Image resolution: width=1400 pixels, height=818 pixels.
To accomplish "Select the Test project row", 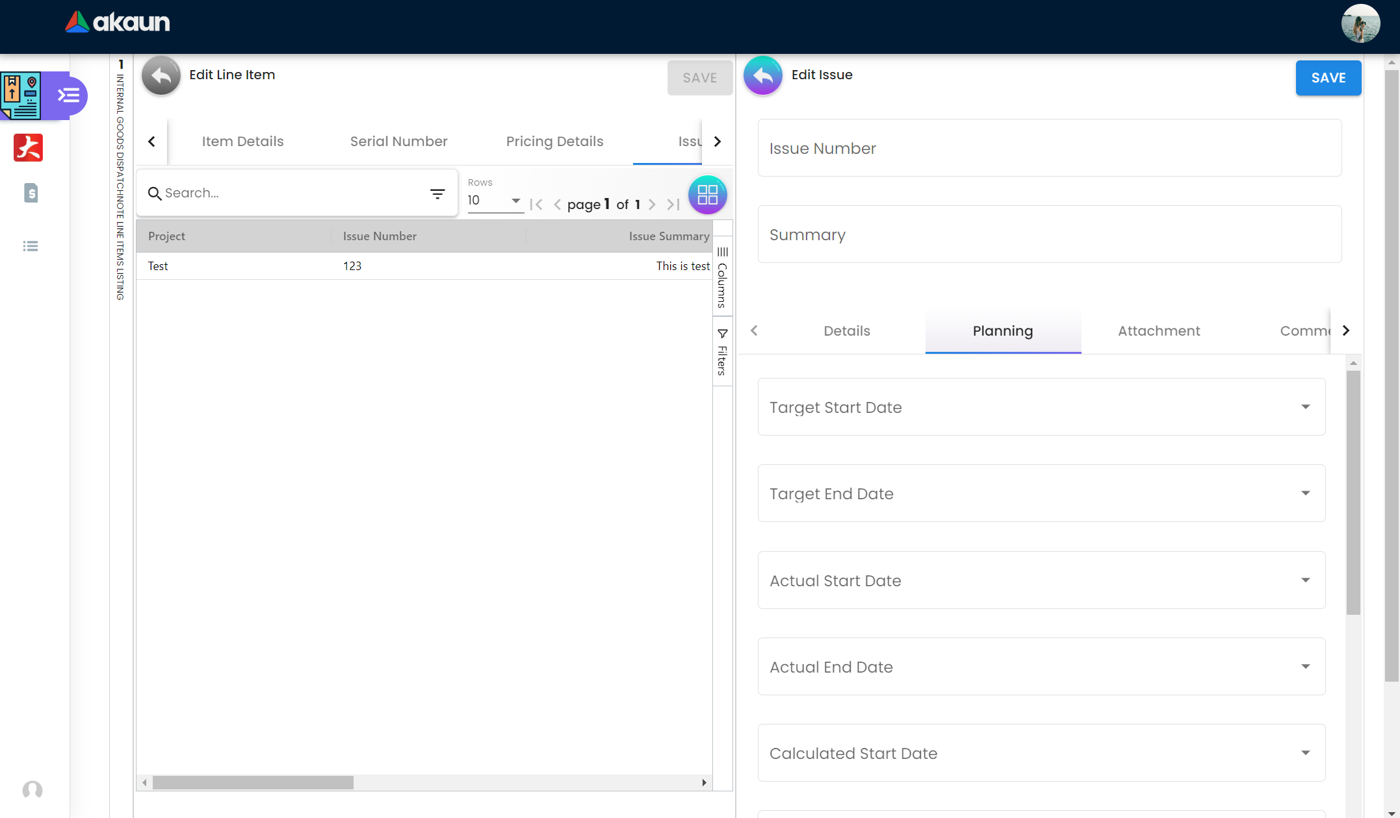I will point(158,266).
